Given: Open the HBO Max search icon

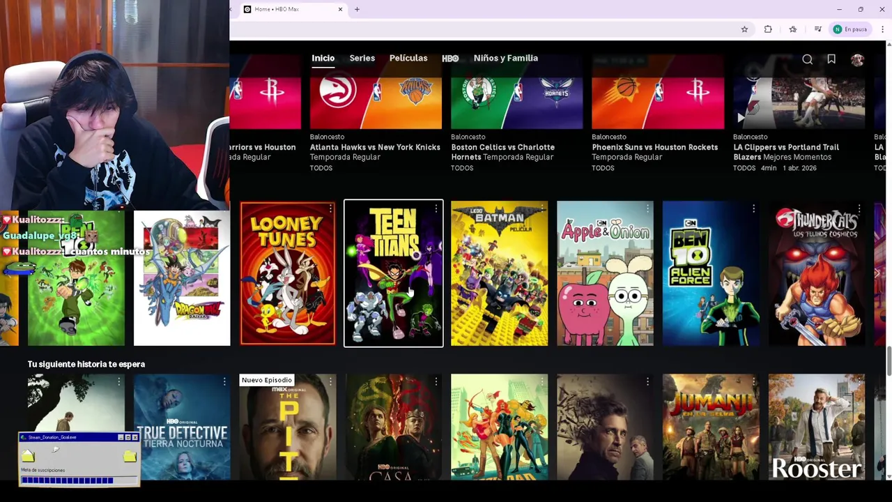Looking at the screenshot, I should [x=807, y=60].
